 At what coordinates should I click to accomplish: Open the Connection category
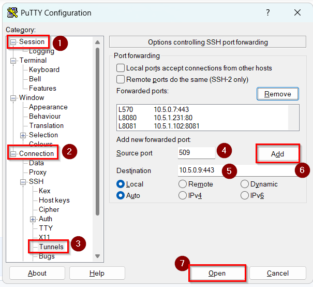(36, 153)
